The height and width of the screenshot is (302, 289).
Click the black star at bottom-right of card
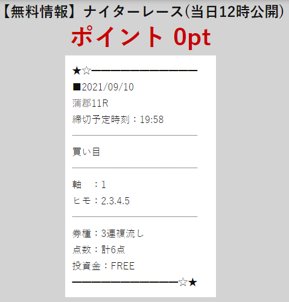[x=192, y=282]
